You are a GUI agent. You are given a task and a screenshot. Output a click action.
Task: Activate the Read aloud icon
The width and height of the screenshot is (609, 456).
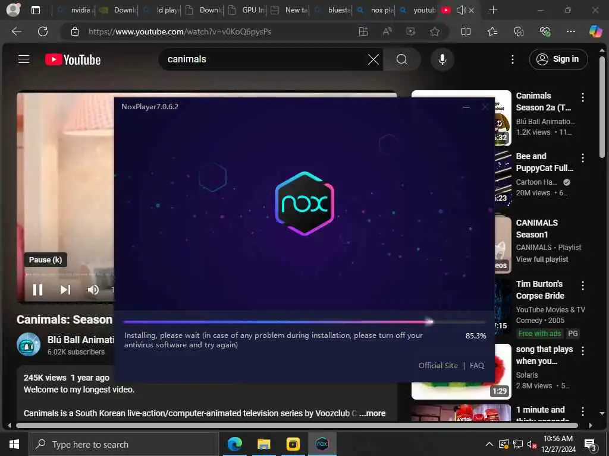point(387,31)
